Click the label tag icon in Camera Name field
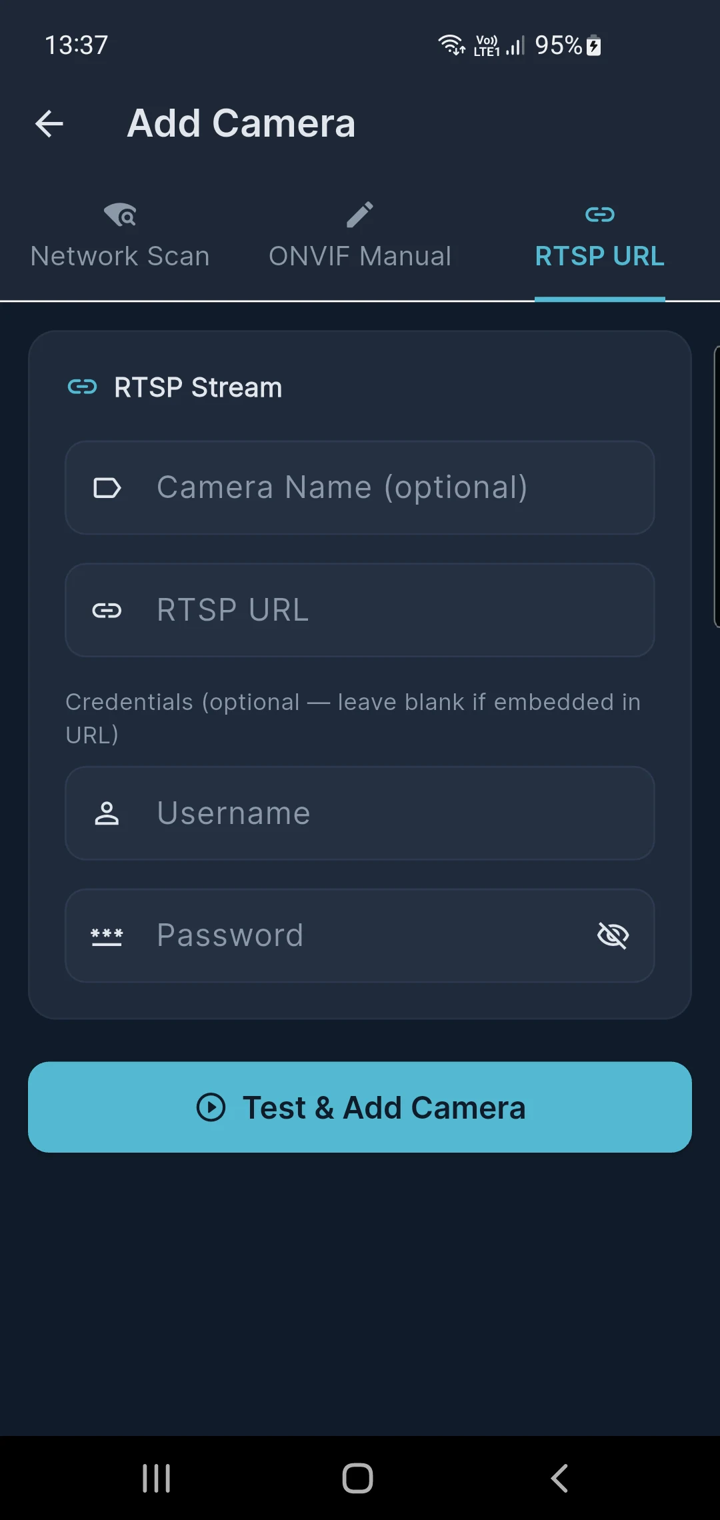Viewport: 720px width, 1520px height. 107,488
